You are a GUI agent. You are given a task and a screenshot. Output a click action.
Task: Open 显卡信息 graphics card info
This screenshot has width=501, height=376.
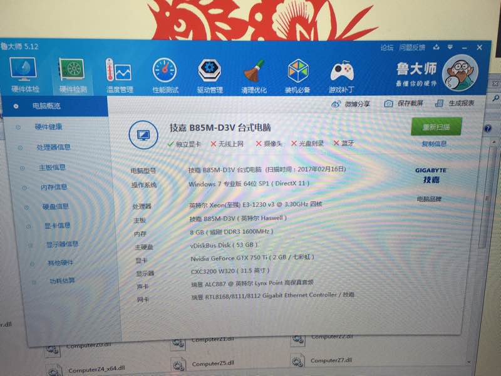coord(57,226)
